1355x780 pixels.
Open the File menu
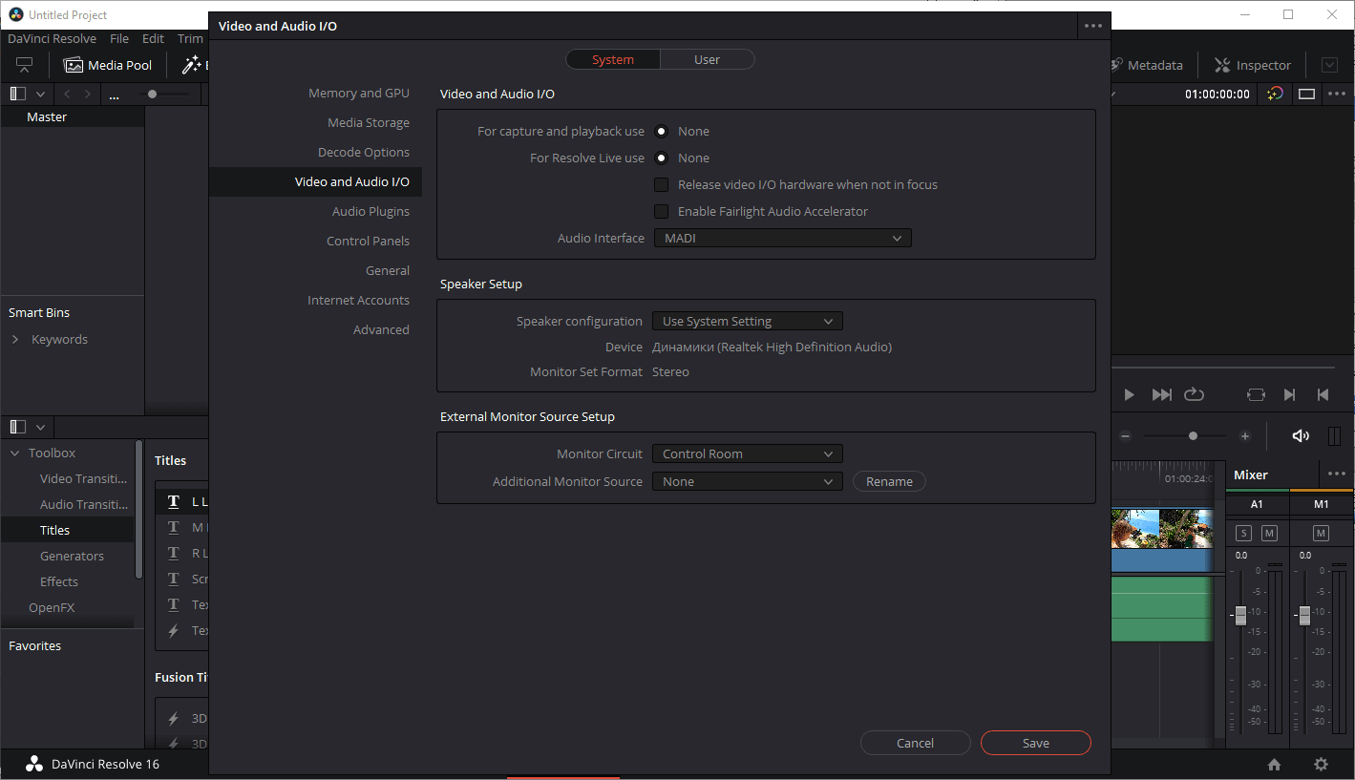[119, 38]
